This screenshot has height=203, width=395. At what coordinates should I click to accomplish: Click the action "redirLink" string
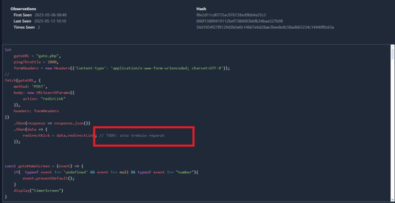pyautogui.click(x=53, y=99)
